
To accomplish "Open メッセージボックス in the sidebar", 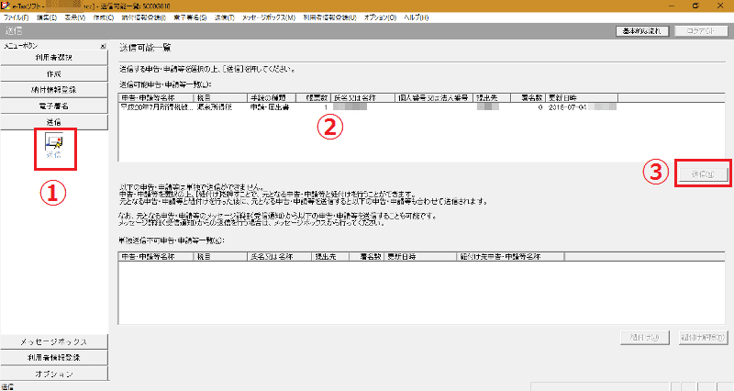I will pos(54,341).
